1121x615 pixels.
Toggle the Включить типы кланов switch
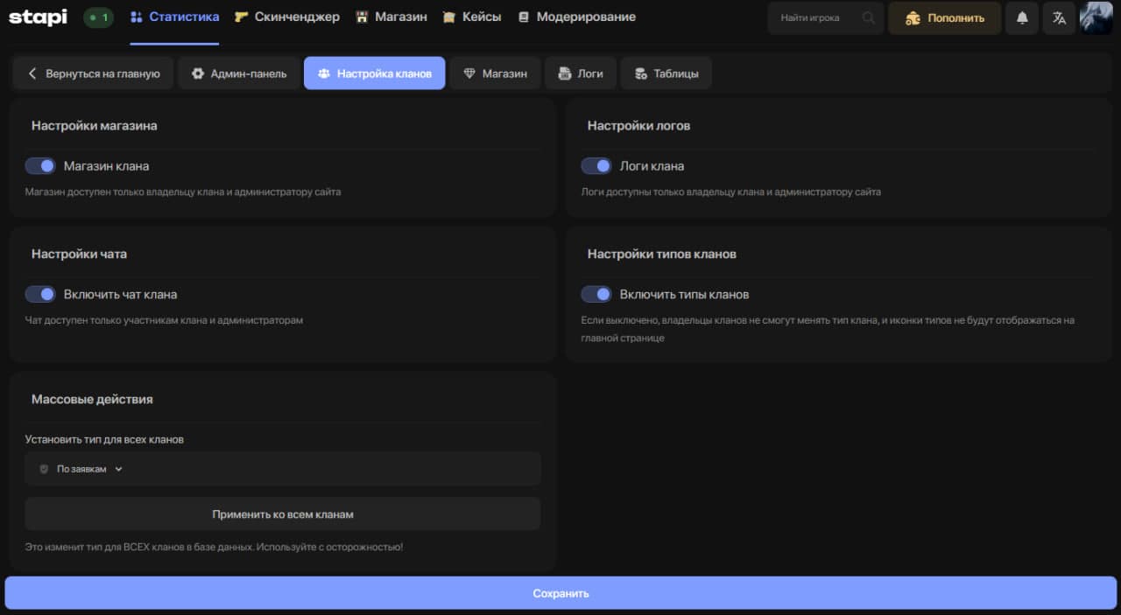pyautogui.click(x=596, y=294)
